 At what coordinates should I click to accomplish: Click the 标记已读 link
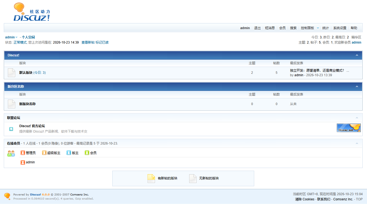(102, 42)
